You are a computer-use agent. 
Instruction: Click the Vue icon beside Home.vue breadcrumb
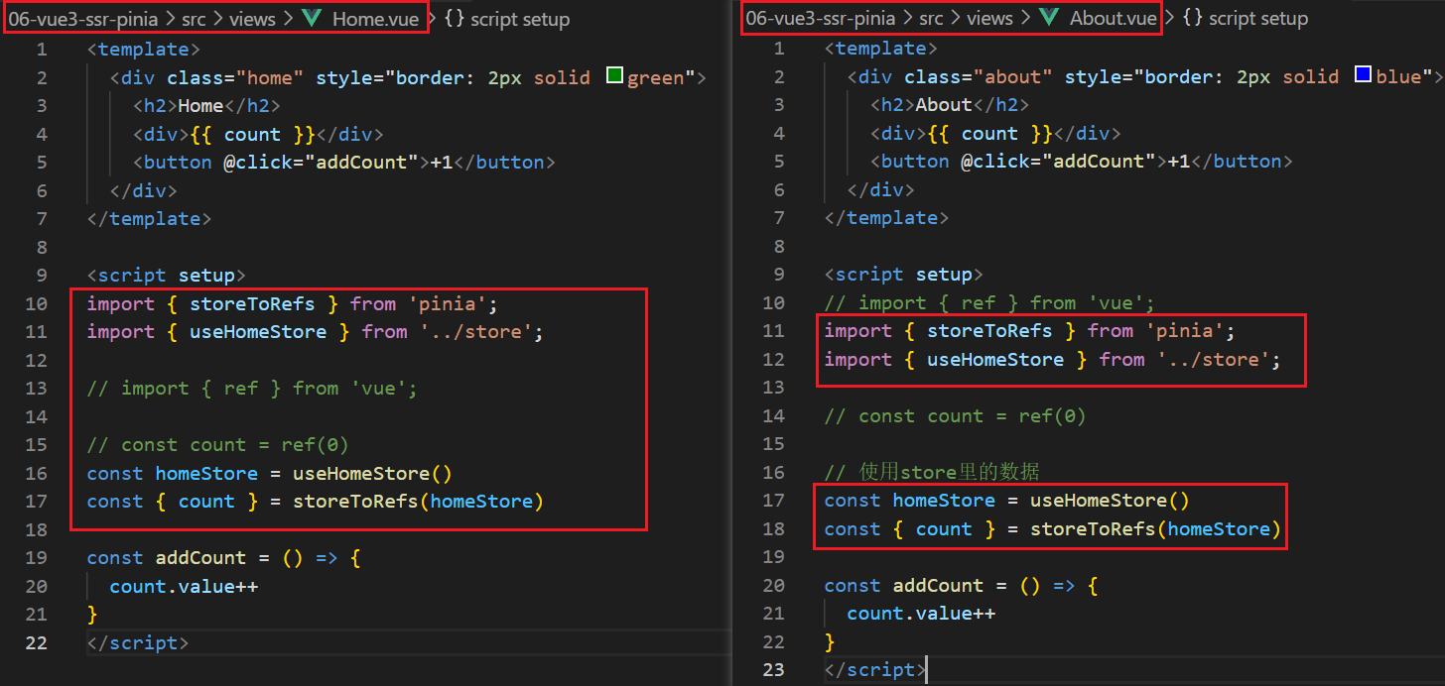[313, 19]
